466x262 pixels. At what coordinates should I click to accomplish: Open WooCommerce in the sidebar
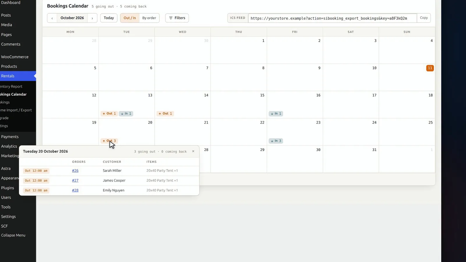tap(15, 57)
